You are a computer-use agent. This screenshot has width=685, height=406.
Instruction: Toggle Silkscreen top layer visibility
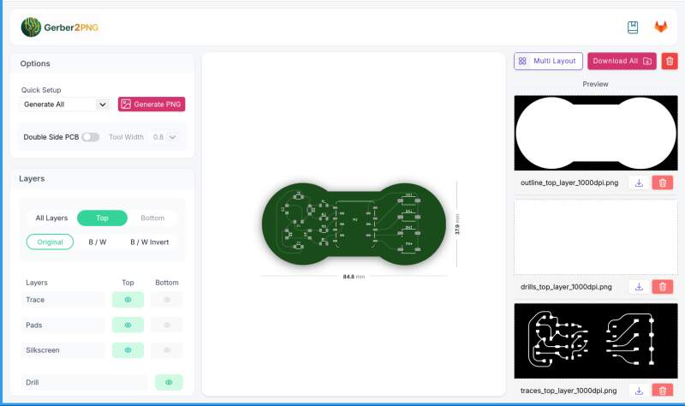(128, 350)
